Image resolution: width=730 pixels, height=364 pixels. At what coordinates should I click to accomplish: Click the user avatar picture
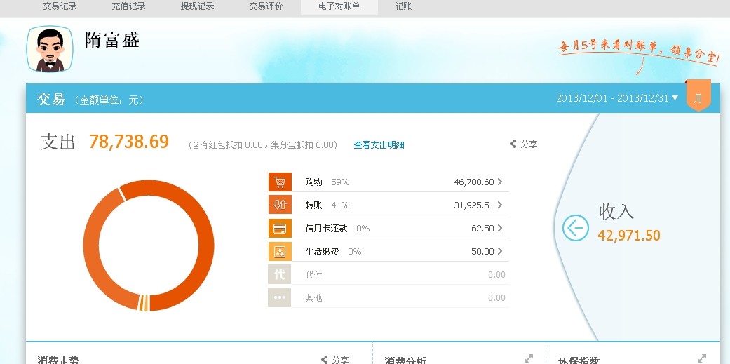coord(50,49)
